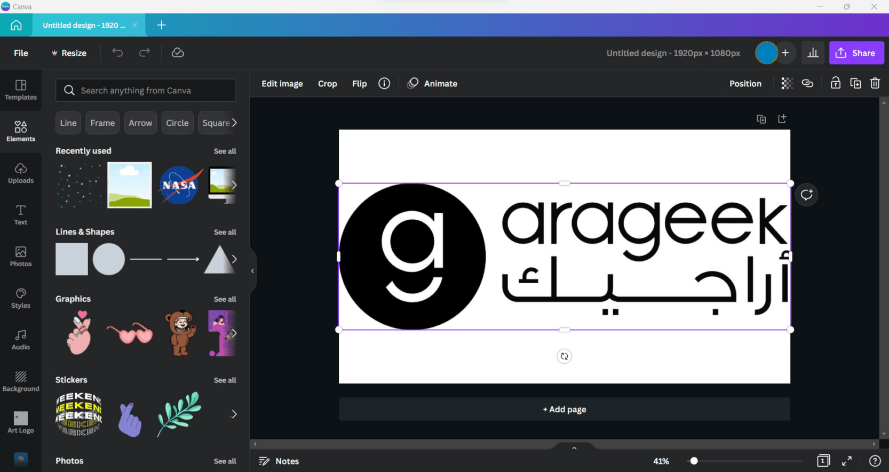This screenshot has height=472, width=889.
Task: Select the Frame filter chip
Action: (x=102, y=123)
